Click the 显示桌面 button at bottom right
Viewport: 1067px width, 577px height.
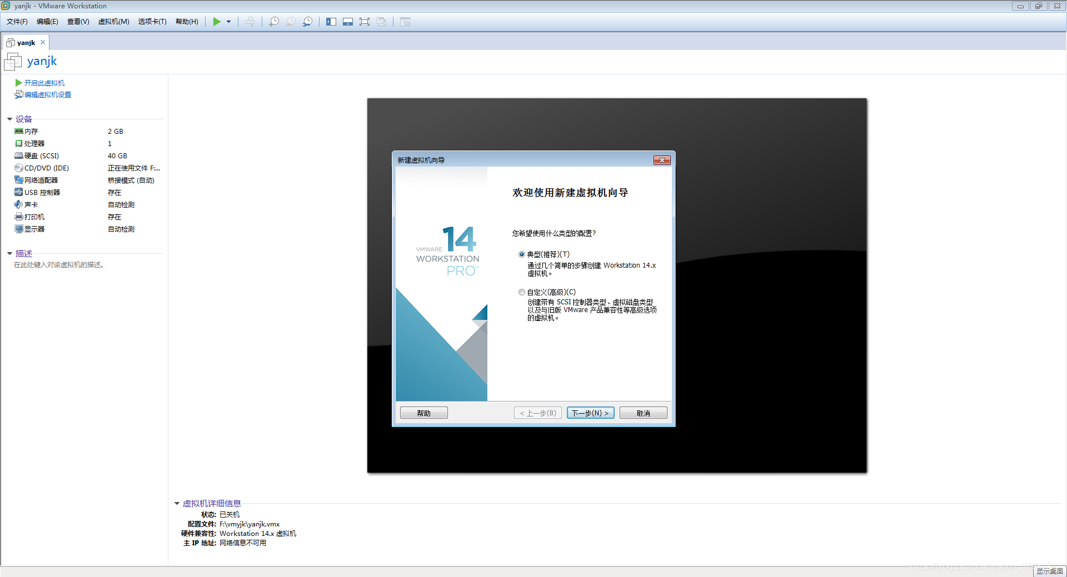(x=1049, y=571)
